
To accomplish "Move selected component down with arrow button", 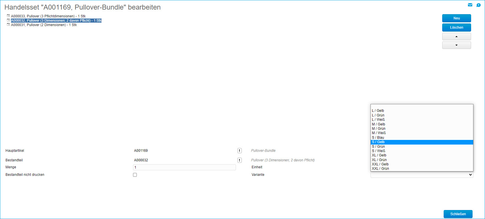I will point(456,45).
